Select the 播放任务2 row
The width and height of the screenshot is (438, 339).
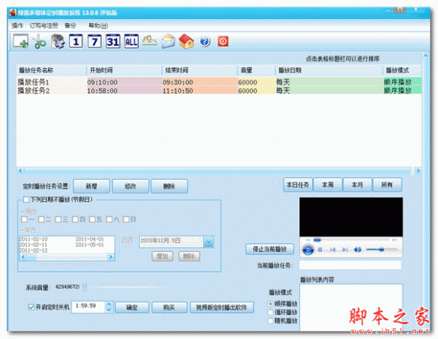(x=219, y=91)
